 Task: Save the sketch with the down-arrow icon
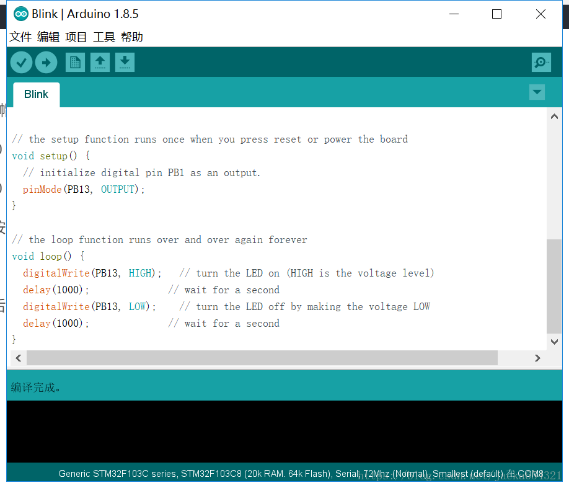click(x=125, y=63)
